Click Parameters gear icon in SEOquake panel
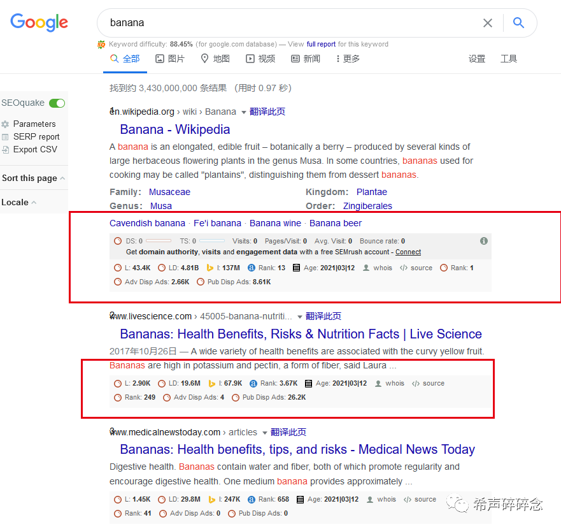This screenshot has width=561, height=529. tap(5, 124)
